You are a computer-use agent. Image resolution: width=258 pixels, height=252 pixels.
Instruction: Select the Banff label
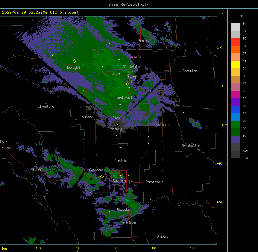pyautogui.click(x=37, y=170)
